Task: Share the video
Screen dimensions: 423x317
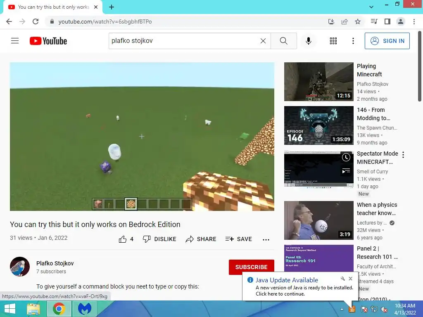Action: pos(201,239)
